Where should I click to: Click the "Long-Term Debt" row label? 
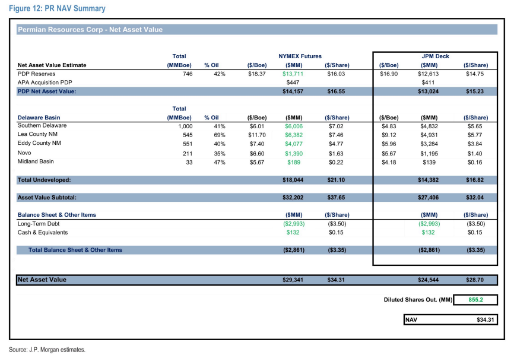coord(39,224)
